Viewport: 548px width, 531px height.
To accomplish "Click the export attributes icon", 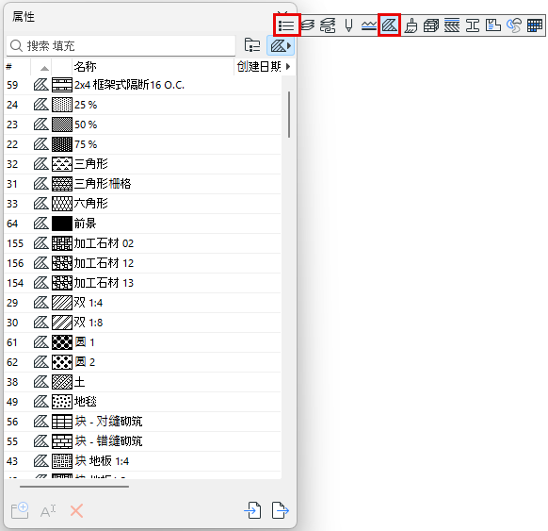I will (281, 510).
